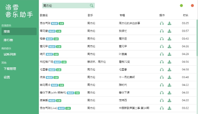
Task: Download the song 夜曲
Action: pyautogui.click(x=170, y=77)
